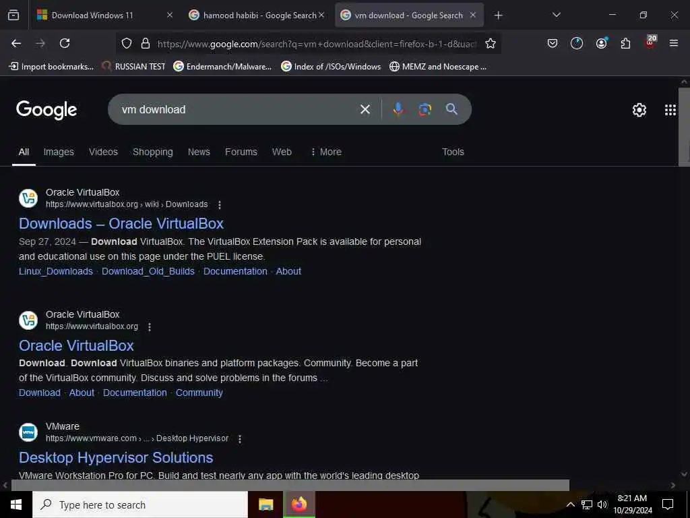Open File Explorer from taskbar
The width and height of the screenshot is (690, 518).
pyautogui.click(x=265, y=505)
